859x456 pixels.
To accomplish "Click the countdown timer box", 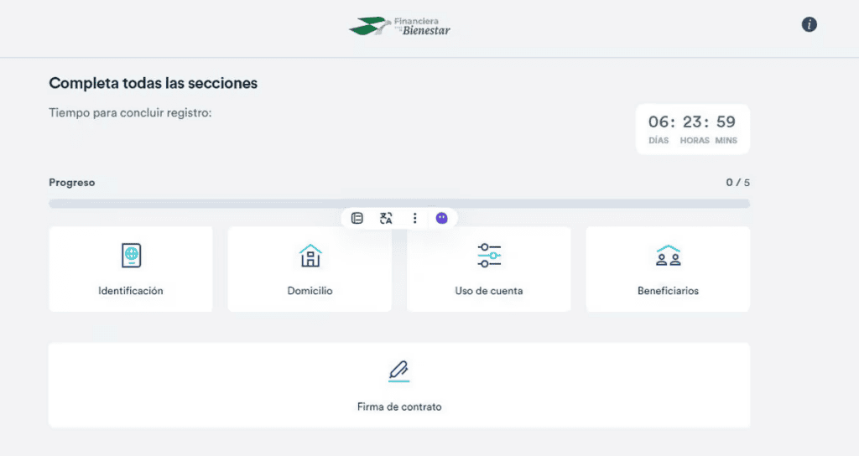I will 692,129.
